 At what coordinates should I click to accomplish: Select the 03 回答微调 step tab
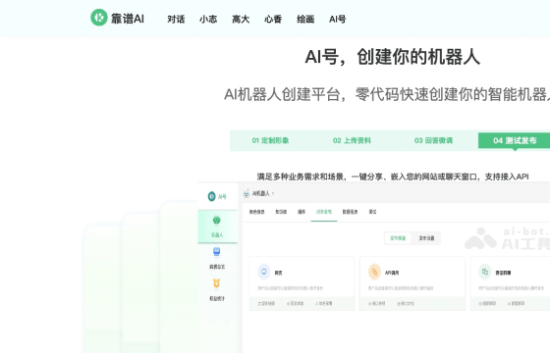click(433, 140)
